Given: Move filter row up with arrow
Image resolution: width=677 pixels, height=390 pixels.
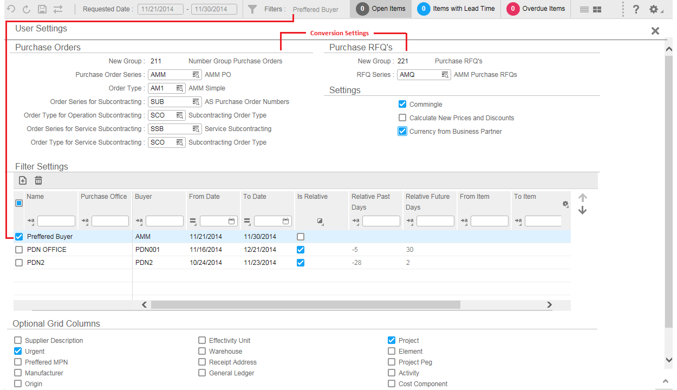Looking at the screenshot, I should point(583,198).
